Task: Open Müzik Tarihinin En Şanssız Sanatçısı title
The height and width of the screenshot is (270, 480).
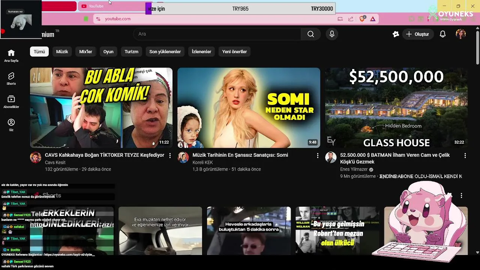Action: click(x=240, y=155)
